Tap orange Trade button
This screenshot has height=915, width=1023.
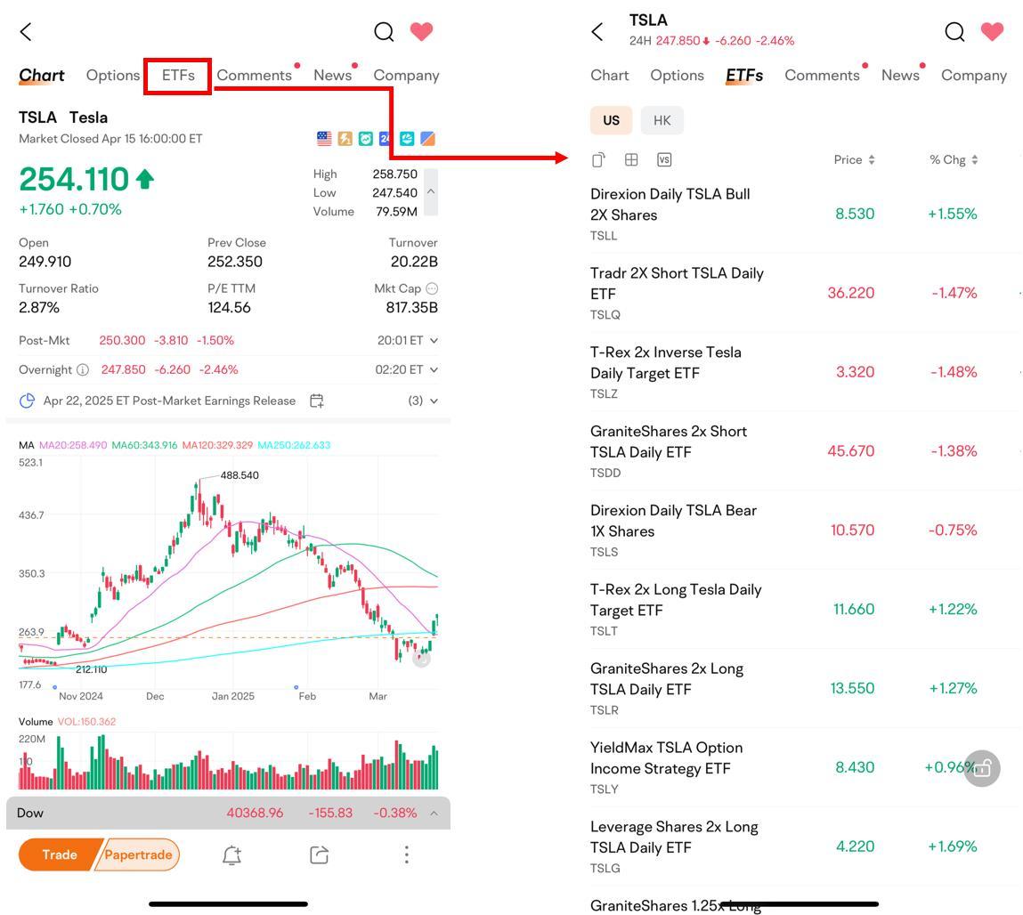(x=60, y=854)
